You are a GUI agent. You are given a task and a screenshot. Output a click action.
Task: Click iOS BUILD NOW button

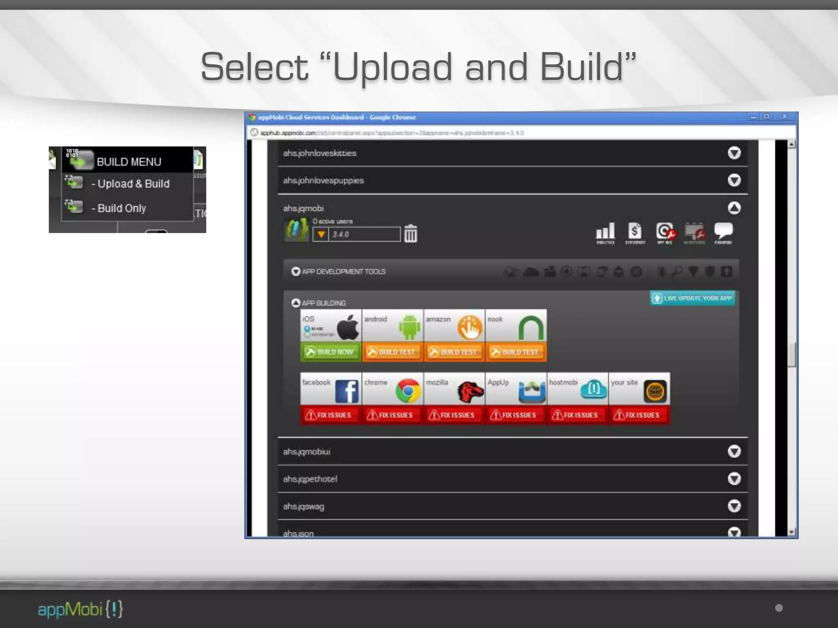point(331,352)
